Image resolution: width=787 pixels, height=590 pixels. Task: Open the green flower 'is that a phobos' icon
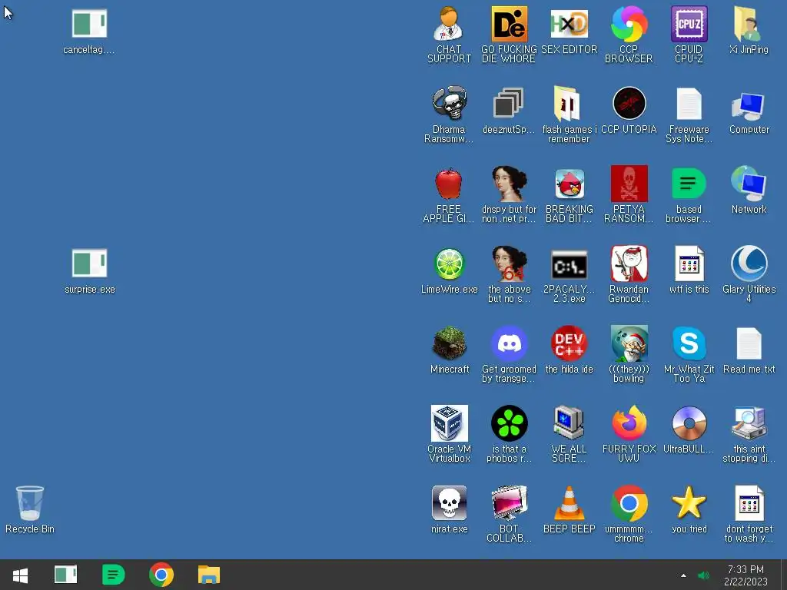pyautogui.click(x=509, y=423)
